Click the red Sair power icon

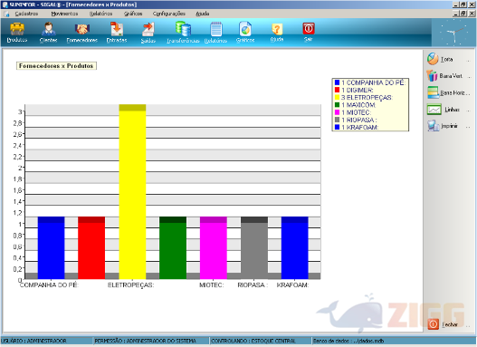coord(309,29)
